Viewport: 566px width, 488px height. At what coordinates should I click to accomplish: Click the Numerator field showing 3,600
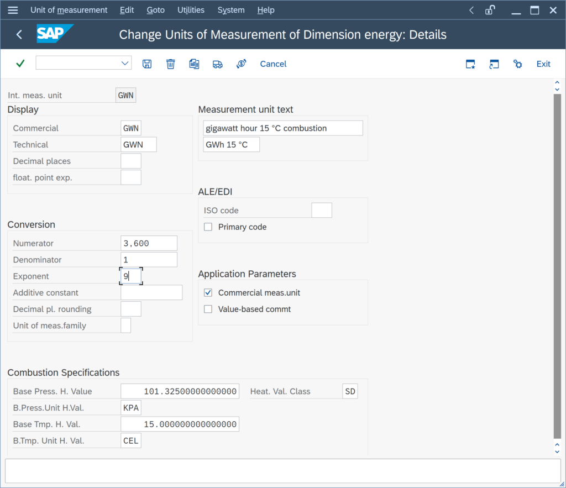pyautogui.click(x=149, y=243)
